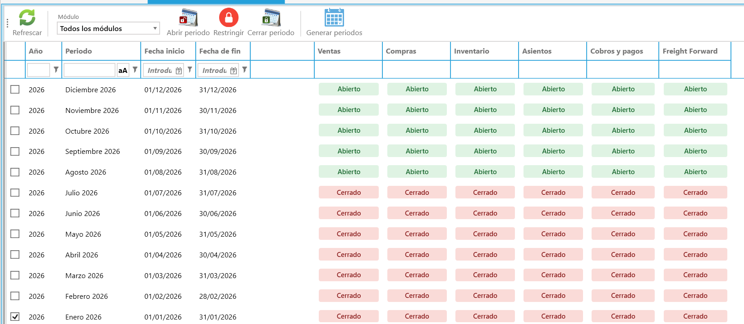Click the Freight Forward column header
The width and height of the screenshot is (744, 324).
tap(695, 51)
